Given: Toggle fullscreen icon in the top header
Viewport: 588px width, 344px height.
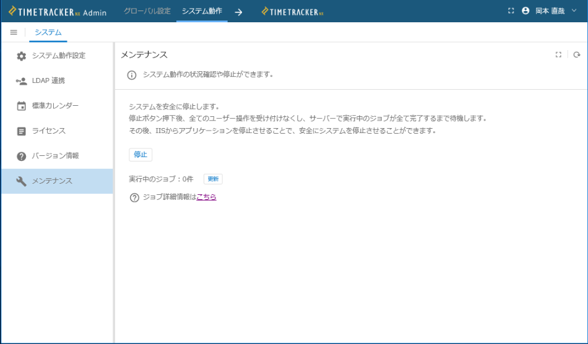Looking at the screenshot, I should (x=511, y=11).
